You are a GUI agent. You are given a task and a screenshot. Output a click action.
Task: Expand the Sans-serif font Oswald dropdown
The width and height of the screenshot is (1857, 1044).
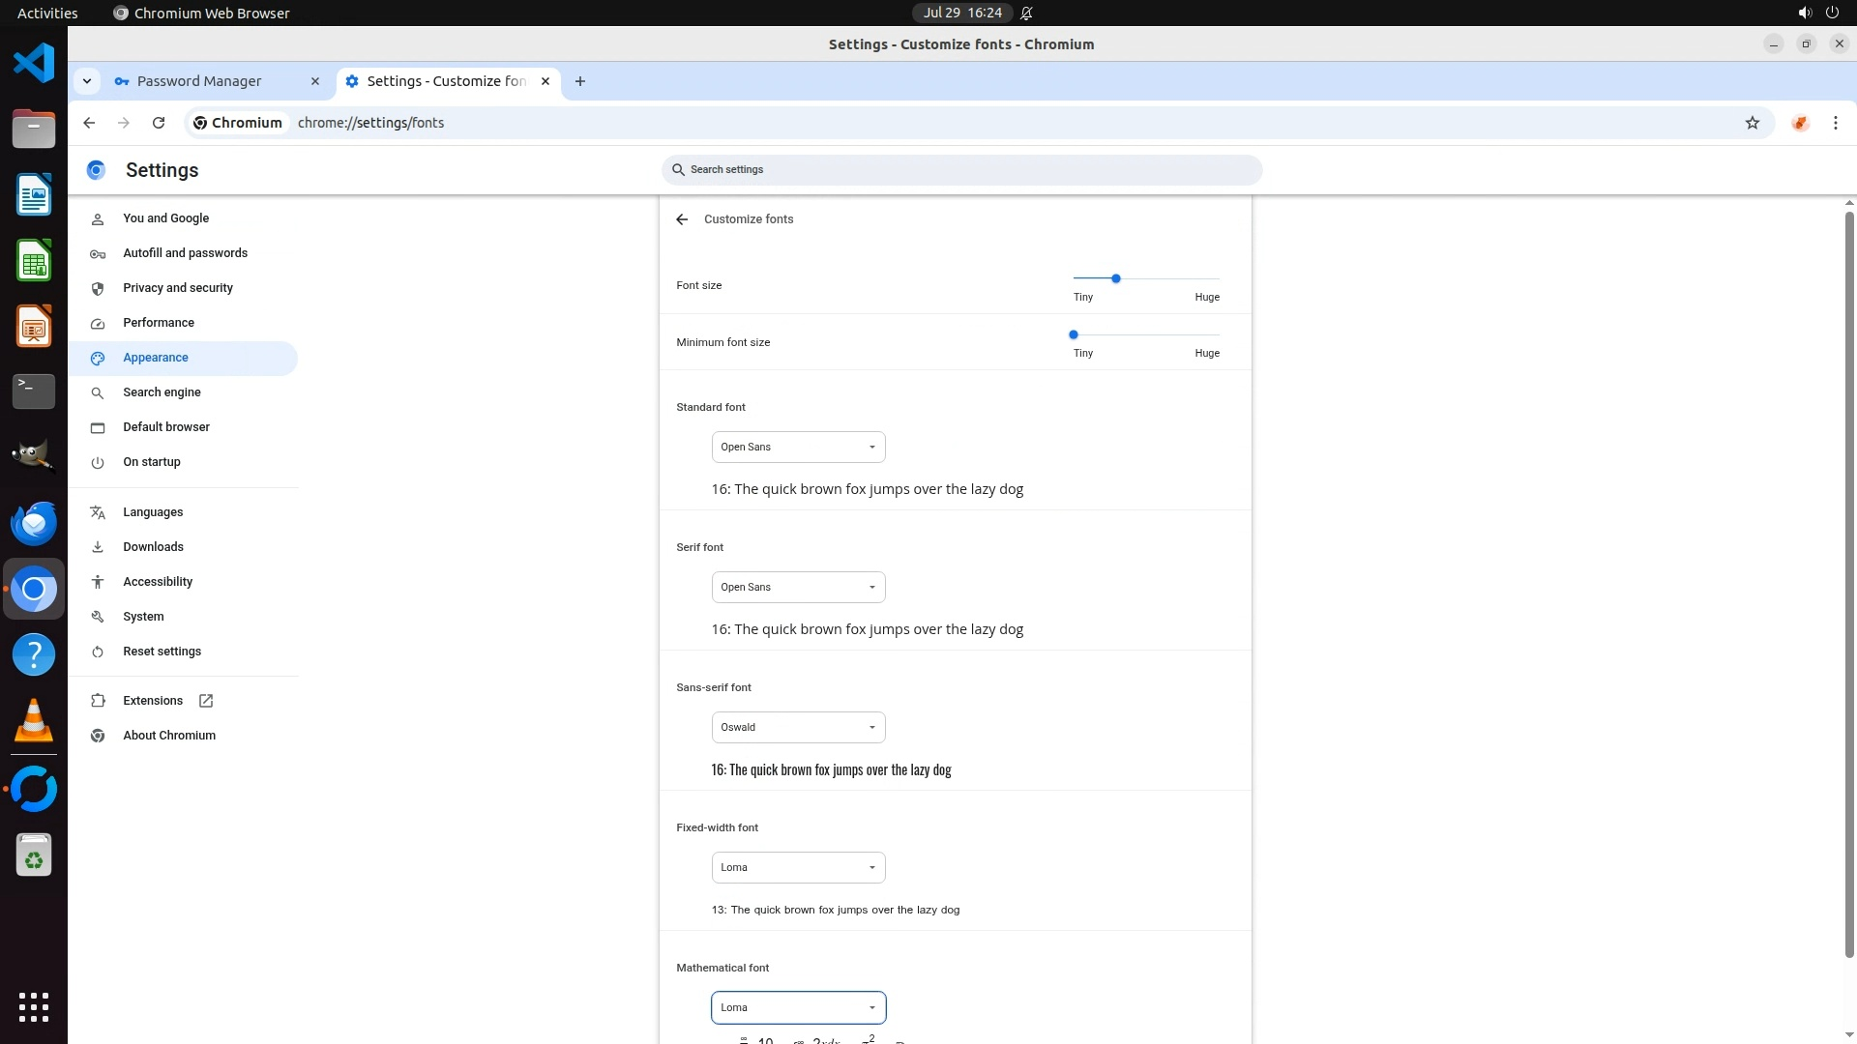point(798,727)
